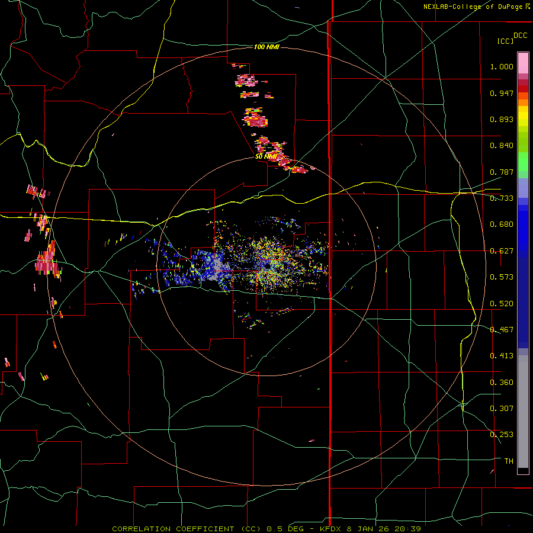Select the 0.360 scale value

tap(502, 383)
